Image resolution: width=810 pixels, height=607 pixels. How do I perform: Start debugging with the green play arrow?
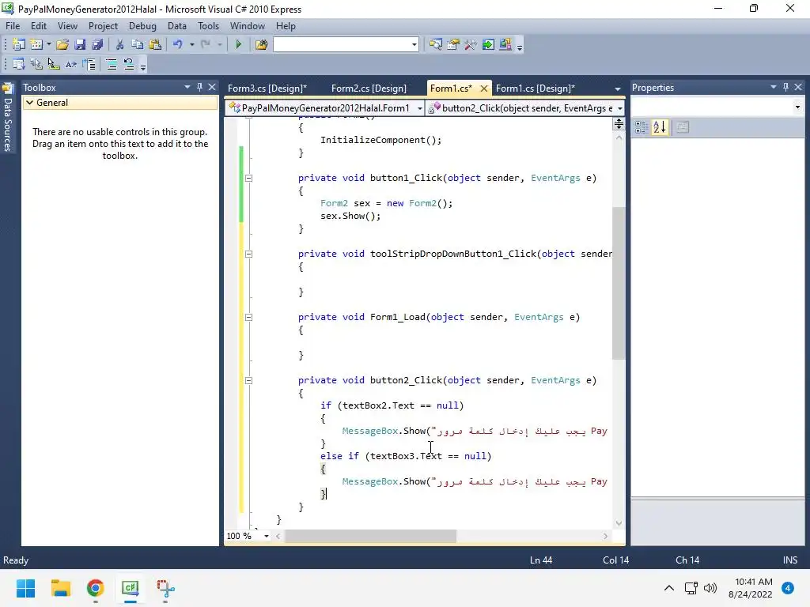(x=239, y=45)
